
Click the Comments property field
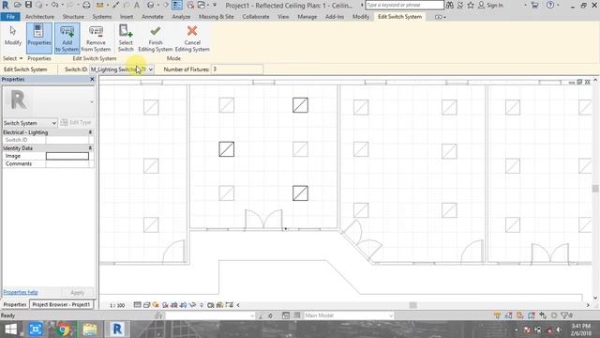coord(67,163)
